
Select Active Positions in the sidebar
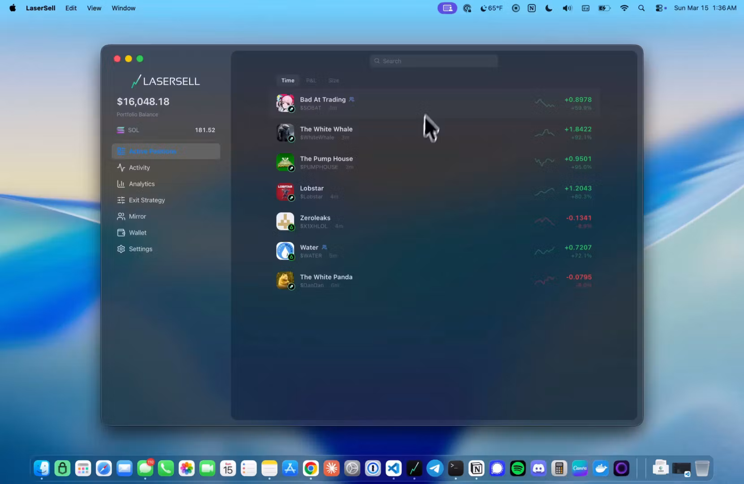tap(166, 151)
